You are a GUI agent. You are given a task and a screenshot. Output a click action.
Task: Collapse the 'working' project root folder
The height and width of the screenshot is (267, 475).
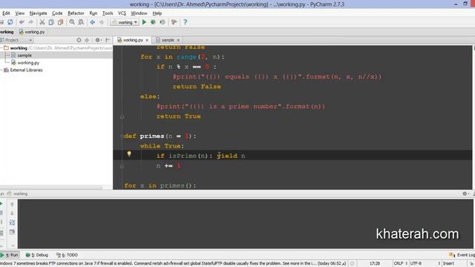coord(1,47)
